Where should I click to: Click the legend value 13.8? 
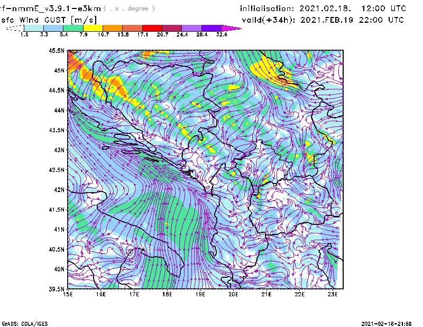[123, 34]
